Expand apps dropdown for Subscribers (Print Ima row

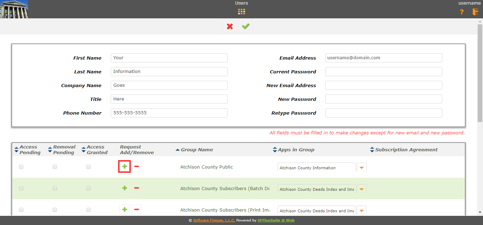(x=362, y=211)
